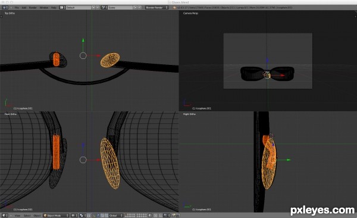Image resolution: width=357 pixels, height=218 pixels.
Task: Click the green Y arrow in Top Ortho
Action: pyautogui.click(x=83, y=41)
